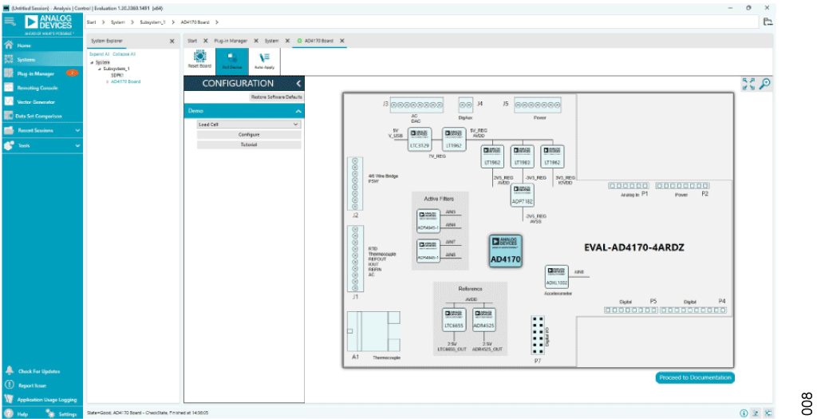The image size is (817, 419).
Task: Collapse the CONFIGURATION panel arrow
Action: point(298,83)
